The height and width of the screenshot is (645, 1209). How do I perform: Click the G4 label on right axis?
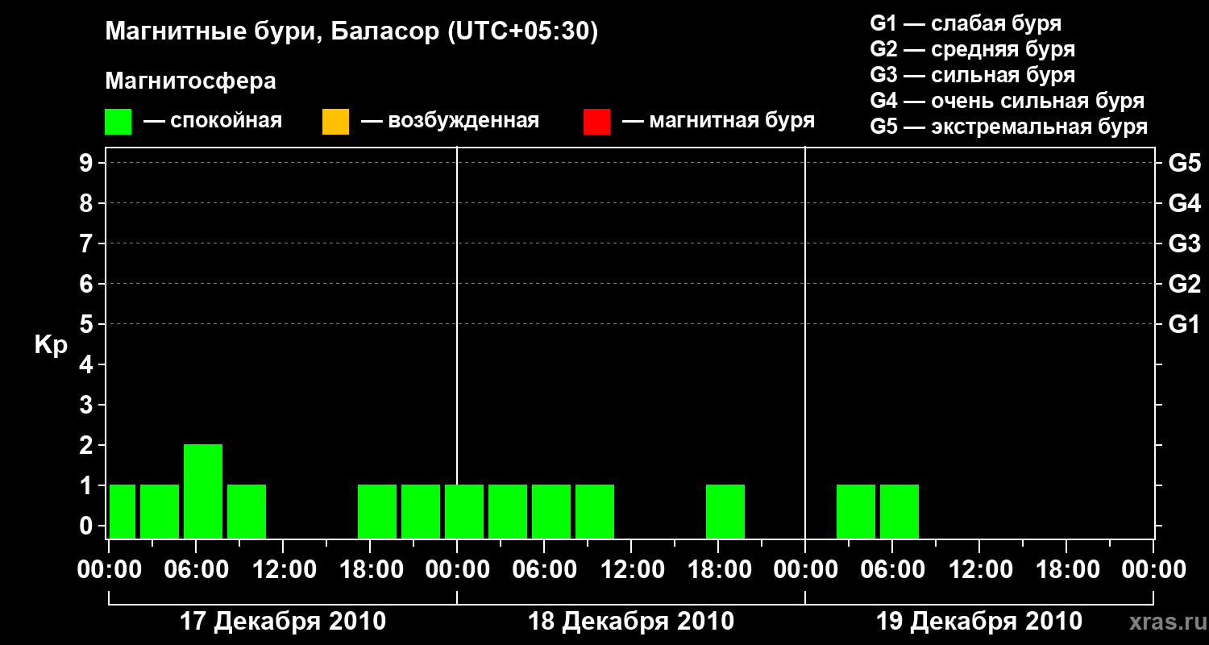coord(1184,203)
